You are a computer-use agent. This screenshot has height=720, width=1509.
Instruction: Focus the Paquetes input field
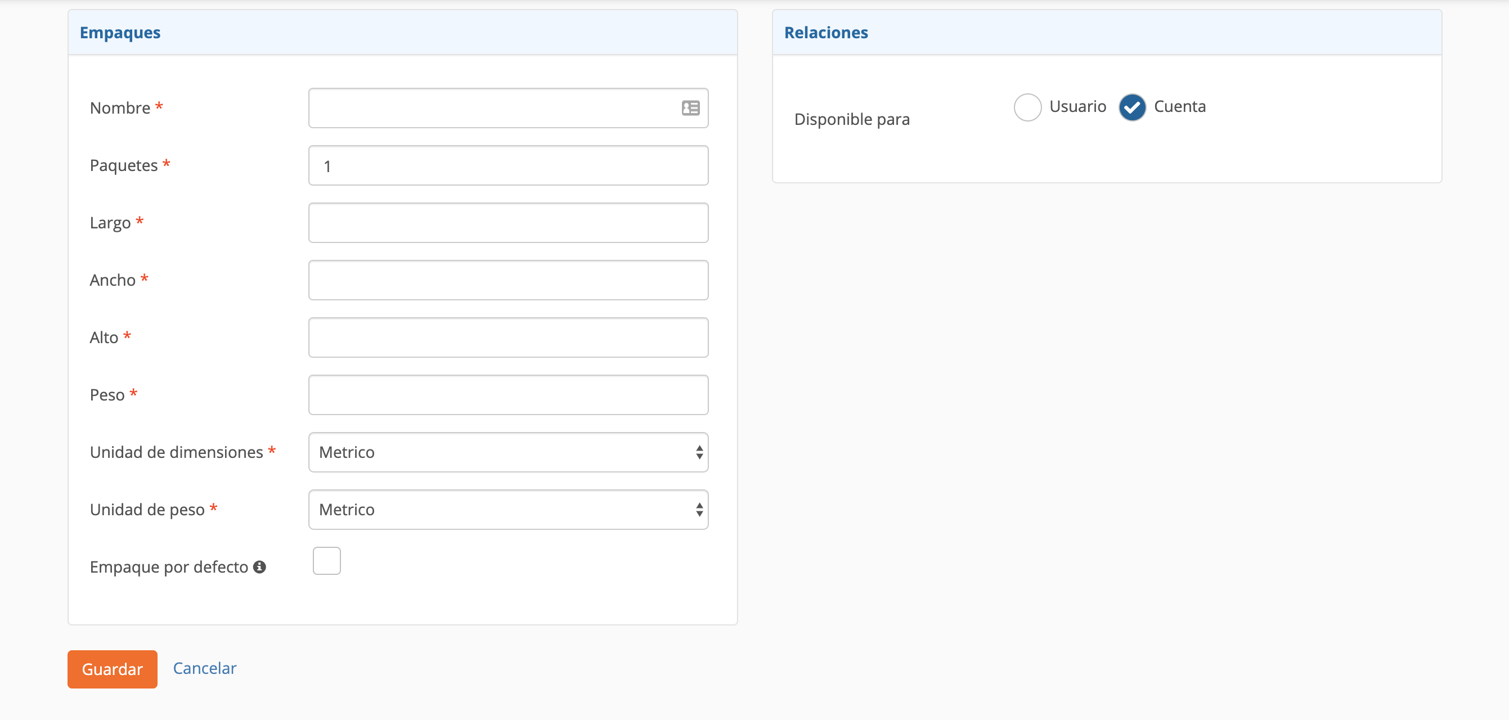[x=508, y=166]
